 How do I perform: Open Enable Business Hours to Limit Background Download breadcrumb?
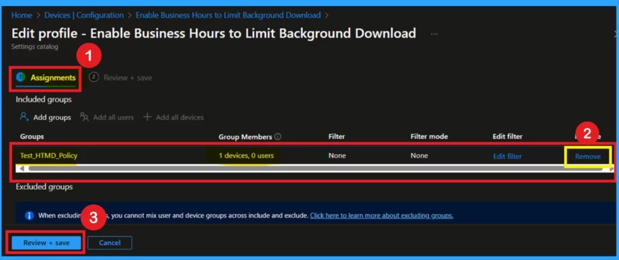(228, 15)
